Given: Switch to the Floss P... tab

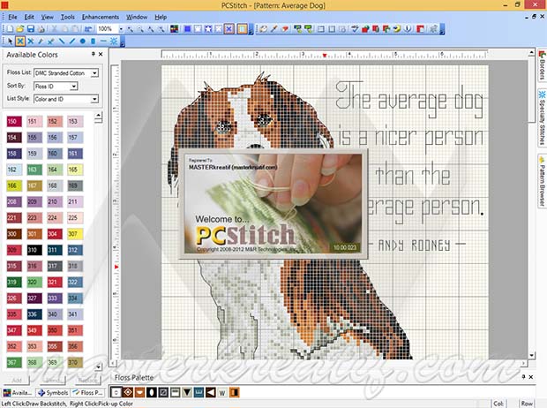Looking at the screenshot, I should [x=87, y=393].
